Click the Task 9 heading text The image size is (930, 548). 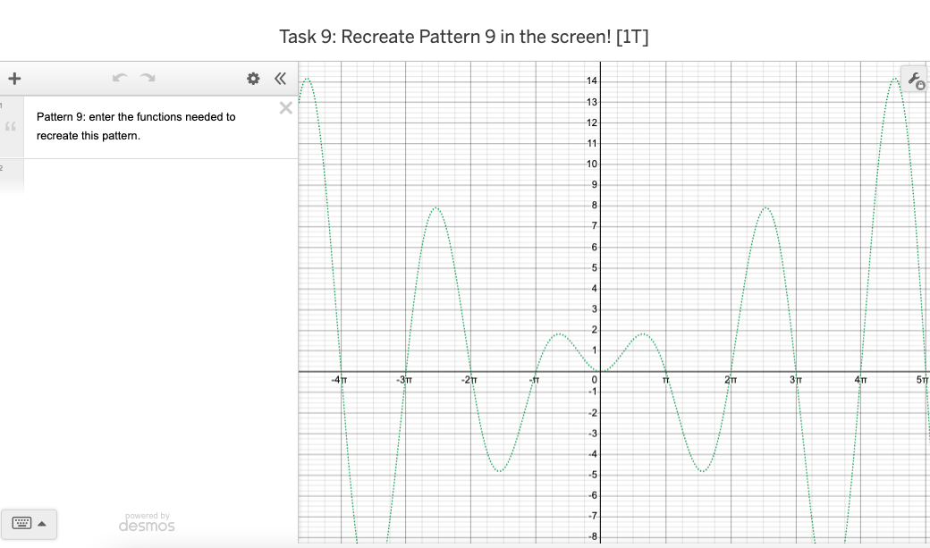464,37
